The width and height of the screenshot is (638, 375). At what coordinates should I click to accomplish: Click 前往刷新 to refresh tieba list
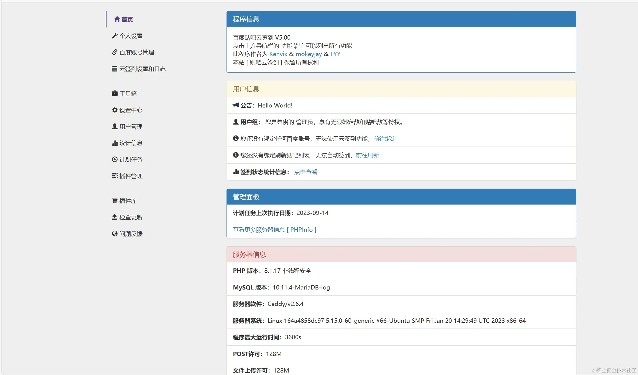tap(367, 155)
